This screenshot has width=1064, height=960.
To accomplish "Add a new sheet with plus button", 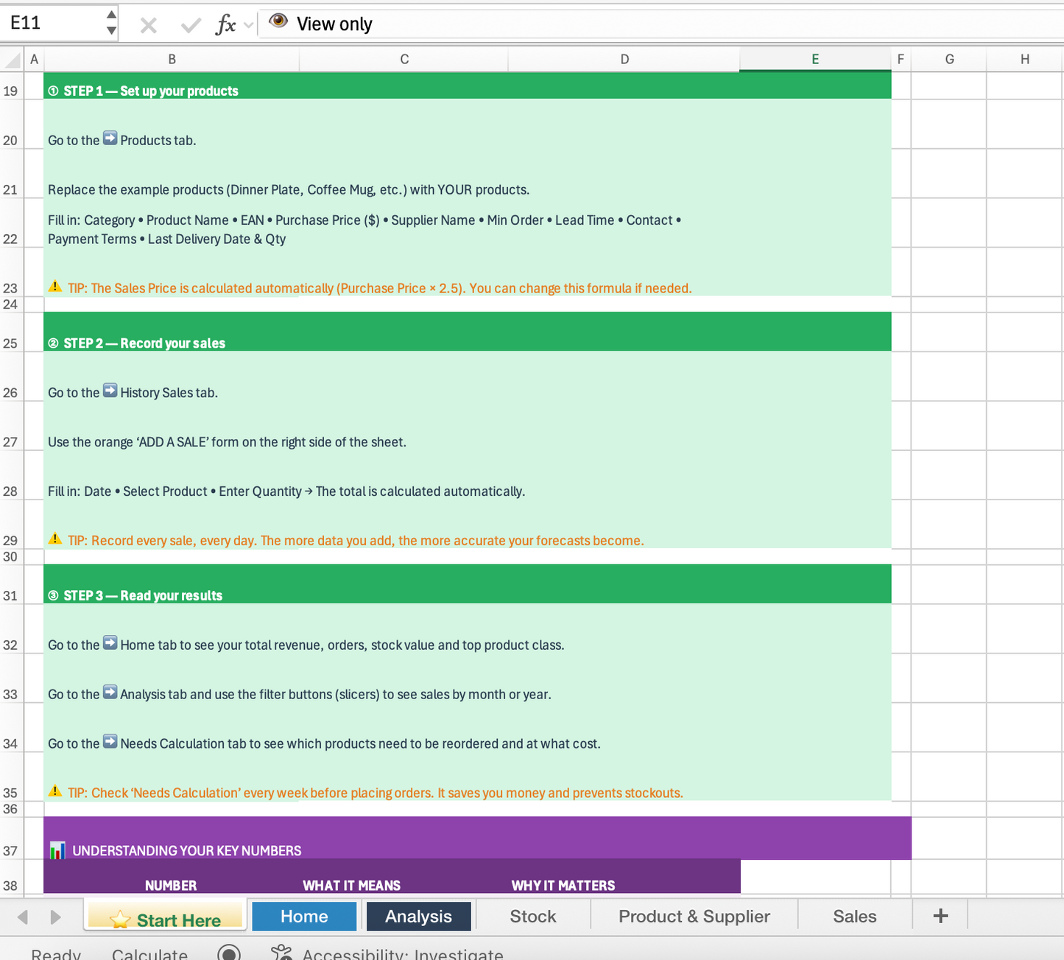I will pyautogui.click(x=940, y=916).
